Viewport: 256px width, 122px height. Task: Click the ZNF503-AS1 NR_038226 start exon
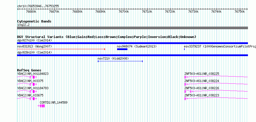[x=185, y=91]
